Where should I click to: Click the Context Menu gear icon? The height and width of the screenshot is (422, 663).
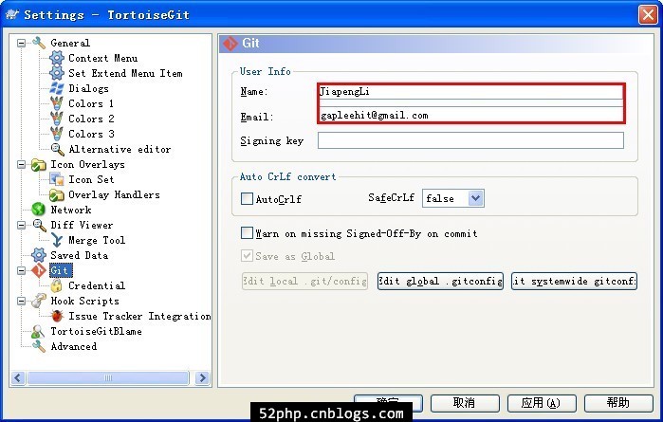pos(57,58)
